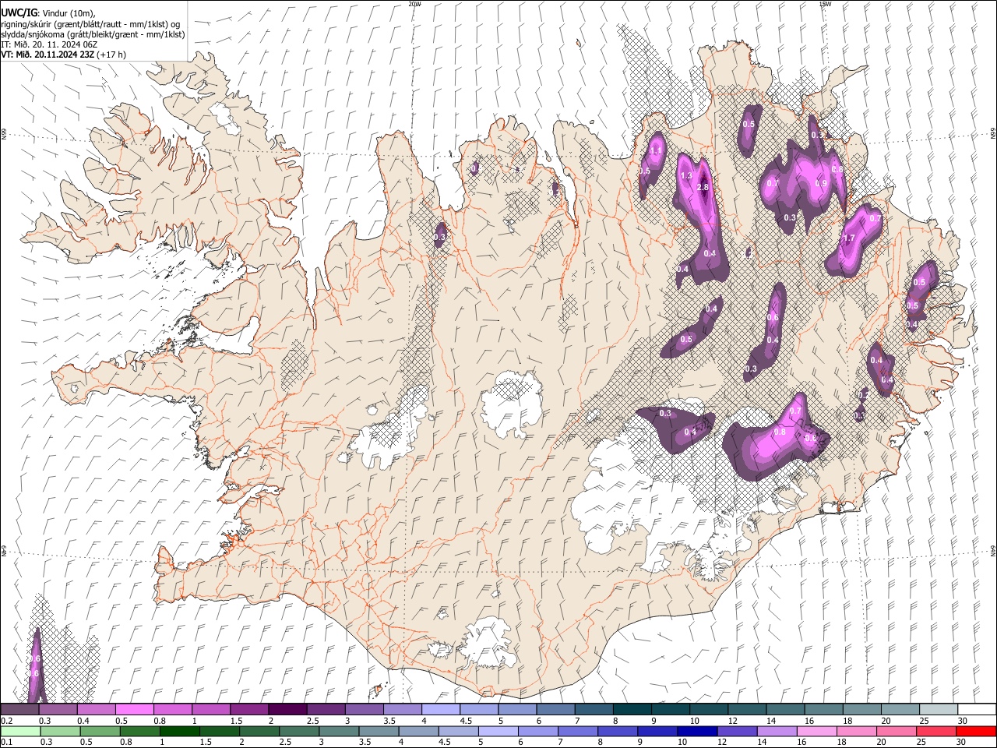Click the pale grey snow swatch between 25 and 30
This screenshot has height=748, width=997.
[x=938, y=709]
